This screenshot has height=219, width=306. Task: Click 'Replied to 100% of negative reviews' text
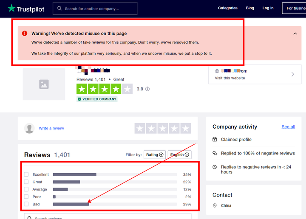(258, 153)
